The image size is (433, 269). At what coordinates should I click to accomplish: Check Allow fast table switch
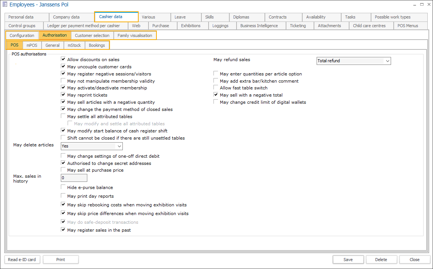[x=216, y=88]
